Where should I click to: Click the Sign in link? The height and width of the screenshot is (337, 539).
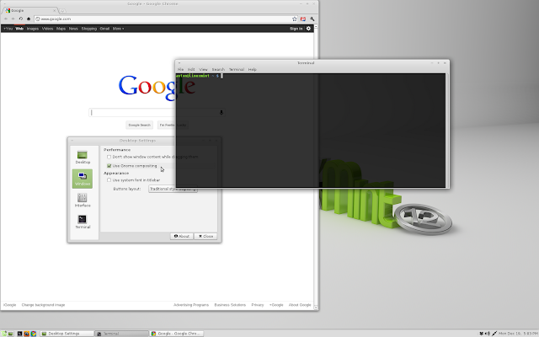click(x=296, y=29)
